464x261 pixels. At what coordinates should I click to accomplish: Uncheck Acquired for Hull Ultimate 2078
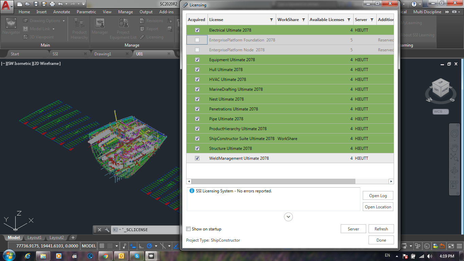(x=197, y=69)
